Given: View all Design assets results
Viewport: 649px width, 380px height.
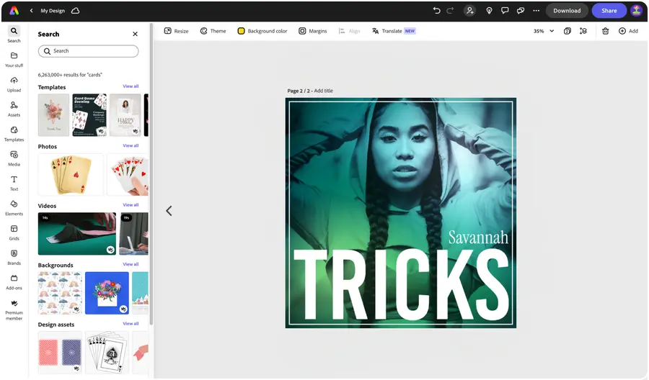Looking at the screenshot, I should [131, 324].
